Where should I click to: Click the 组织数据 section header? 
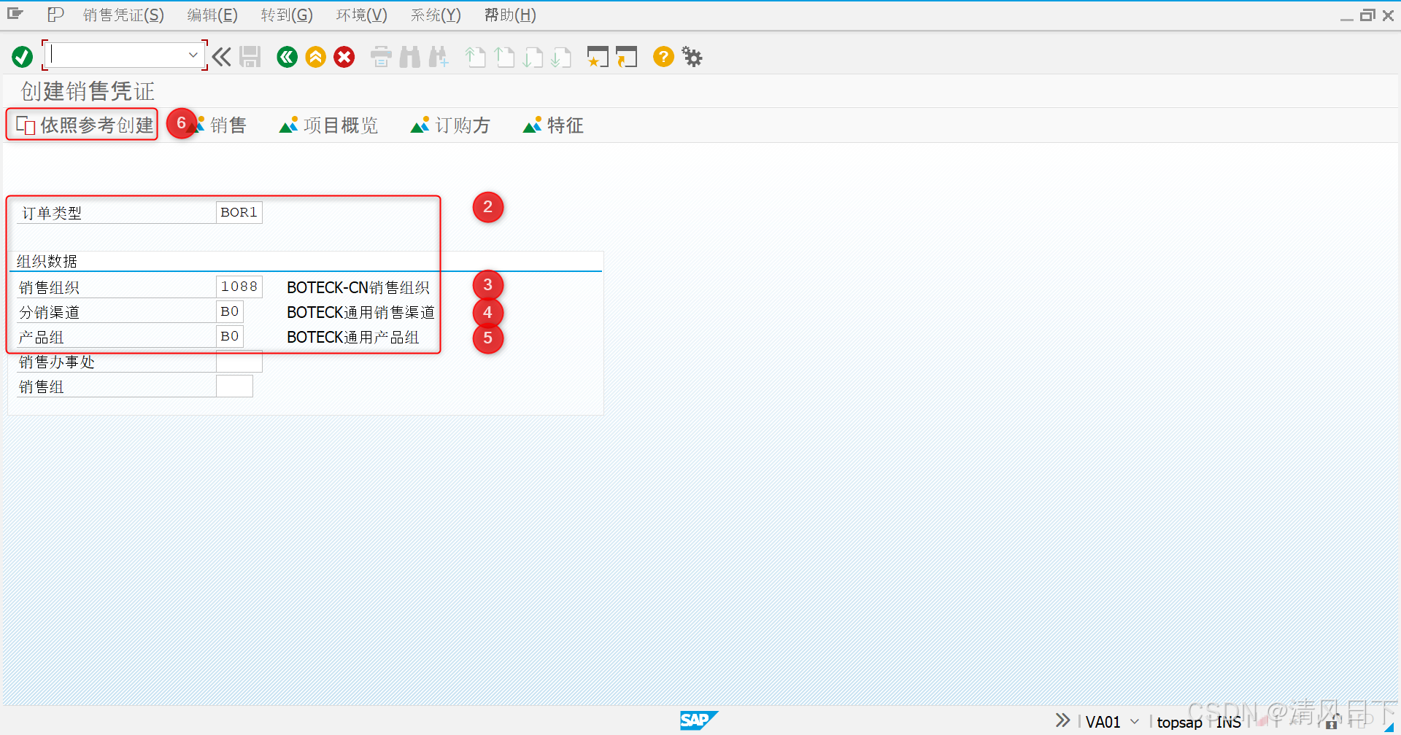pos(47,261)
